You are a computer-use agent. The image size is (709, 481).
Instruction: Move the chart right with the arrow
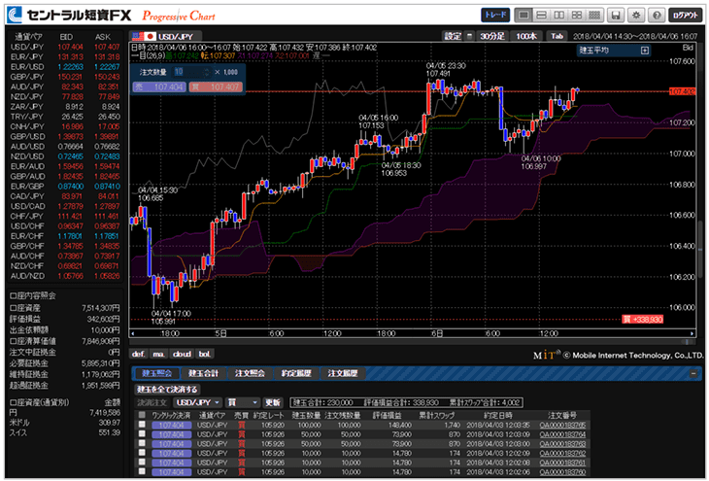[x=692, y=334]
